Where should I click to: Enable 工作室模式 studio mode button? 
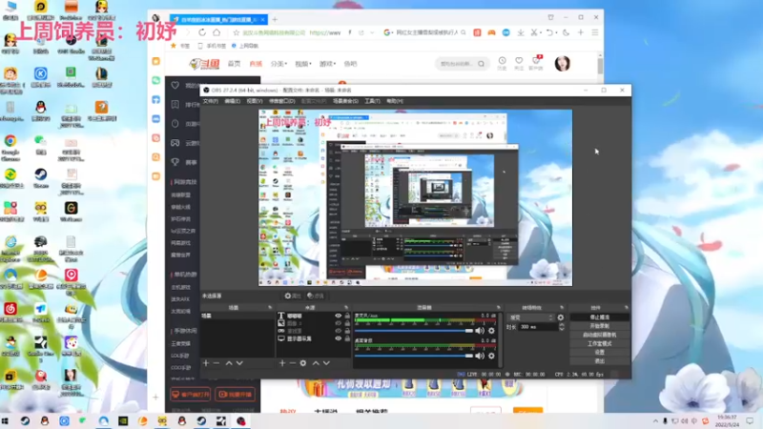[600, 343]
